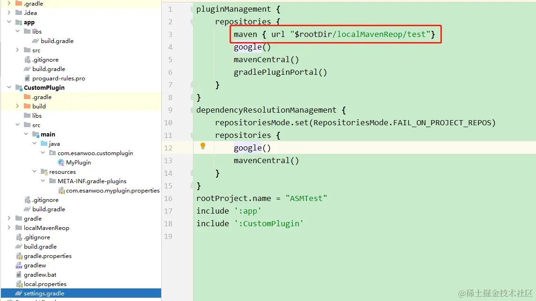
Task: Click the CustomPlugin .gradle folder icon
Action: tap(27, 97)
